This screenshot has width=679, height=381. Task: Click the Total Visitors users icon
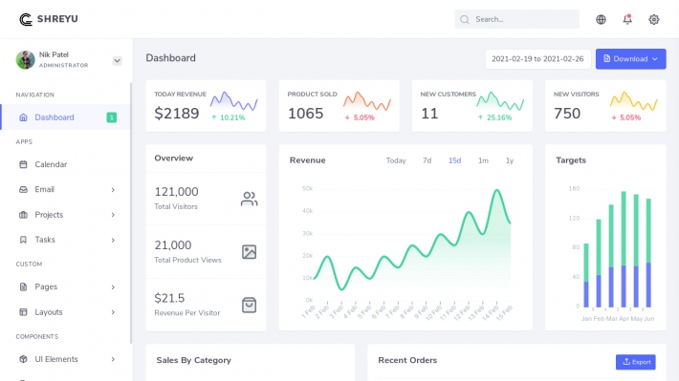(x=249, y=199)
